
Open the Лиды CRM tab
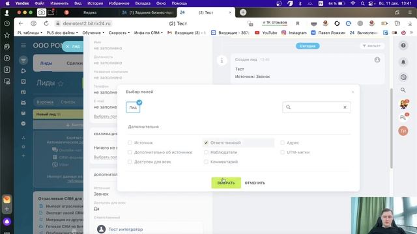[x=46, y=64]
